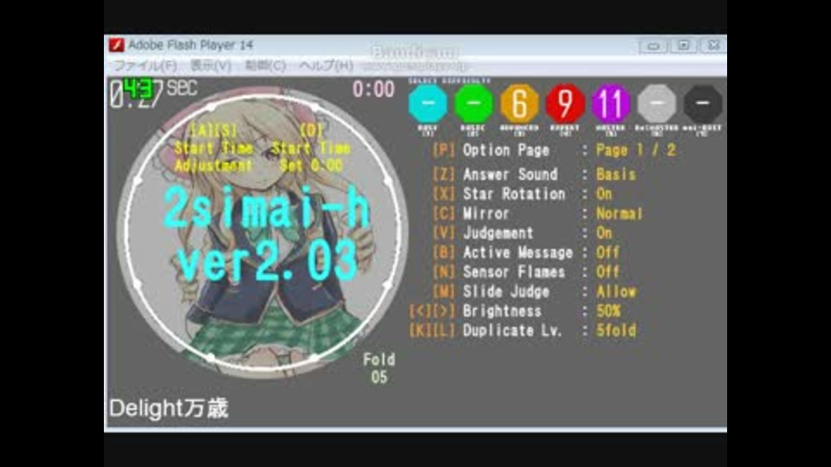Click the [N] Sensor Flames label

coord(499,272)
